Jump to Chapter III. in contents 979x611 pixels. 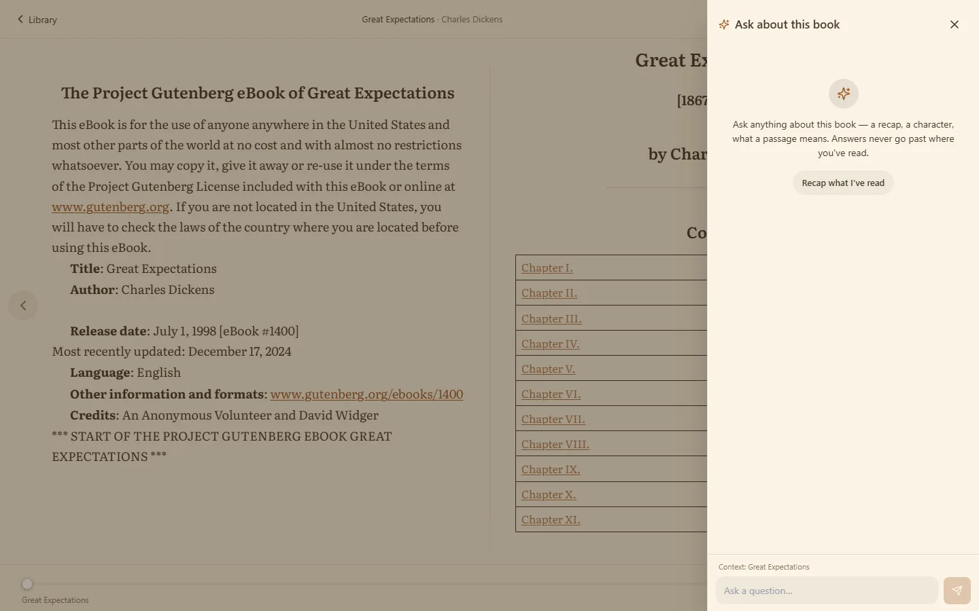(551, 318)
